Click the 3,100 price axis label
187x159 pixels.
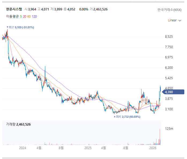169,109
